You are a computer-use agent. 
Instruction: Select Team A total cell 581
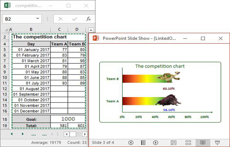click(x=59, y=125)
